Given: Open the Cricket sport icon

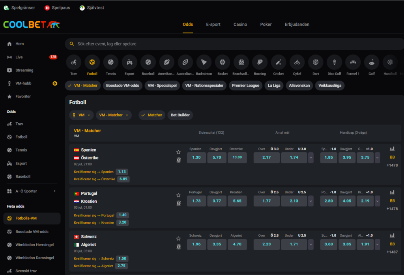Looking at the screenshot, I should click(x=278, y=62).
